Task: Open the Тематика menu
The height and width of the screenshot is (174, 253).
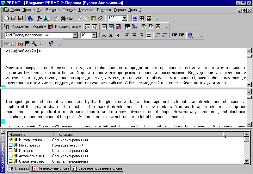Action: click(x=86, y=10)
